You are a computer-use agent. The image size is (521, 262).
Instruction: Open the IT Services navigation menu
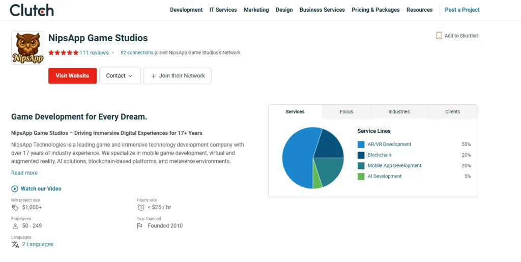coord(223,10)
